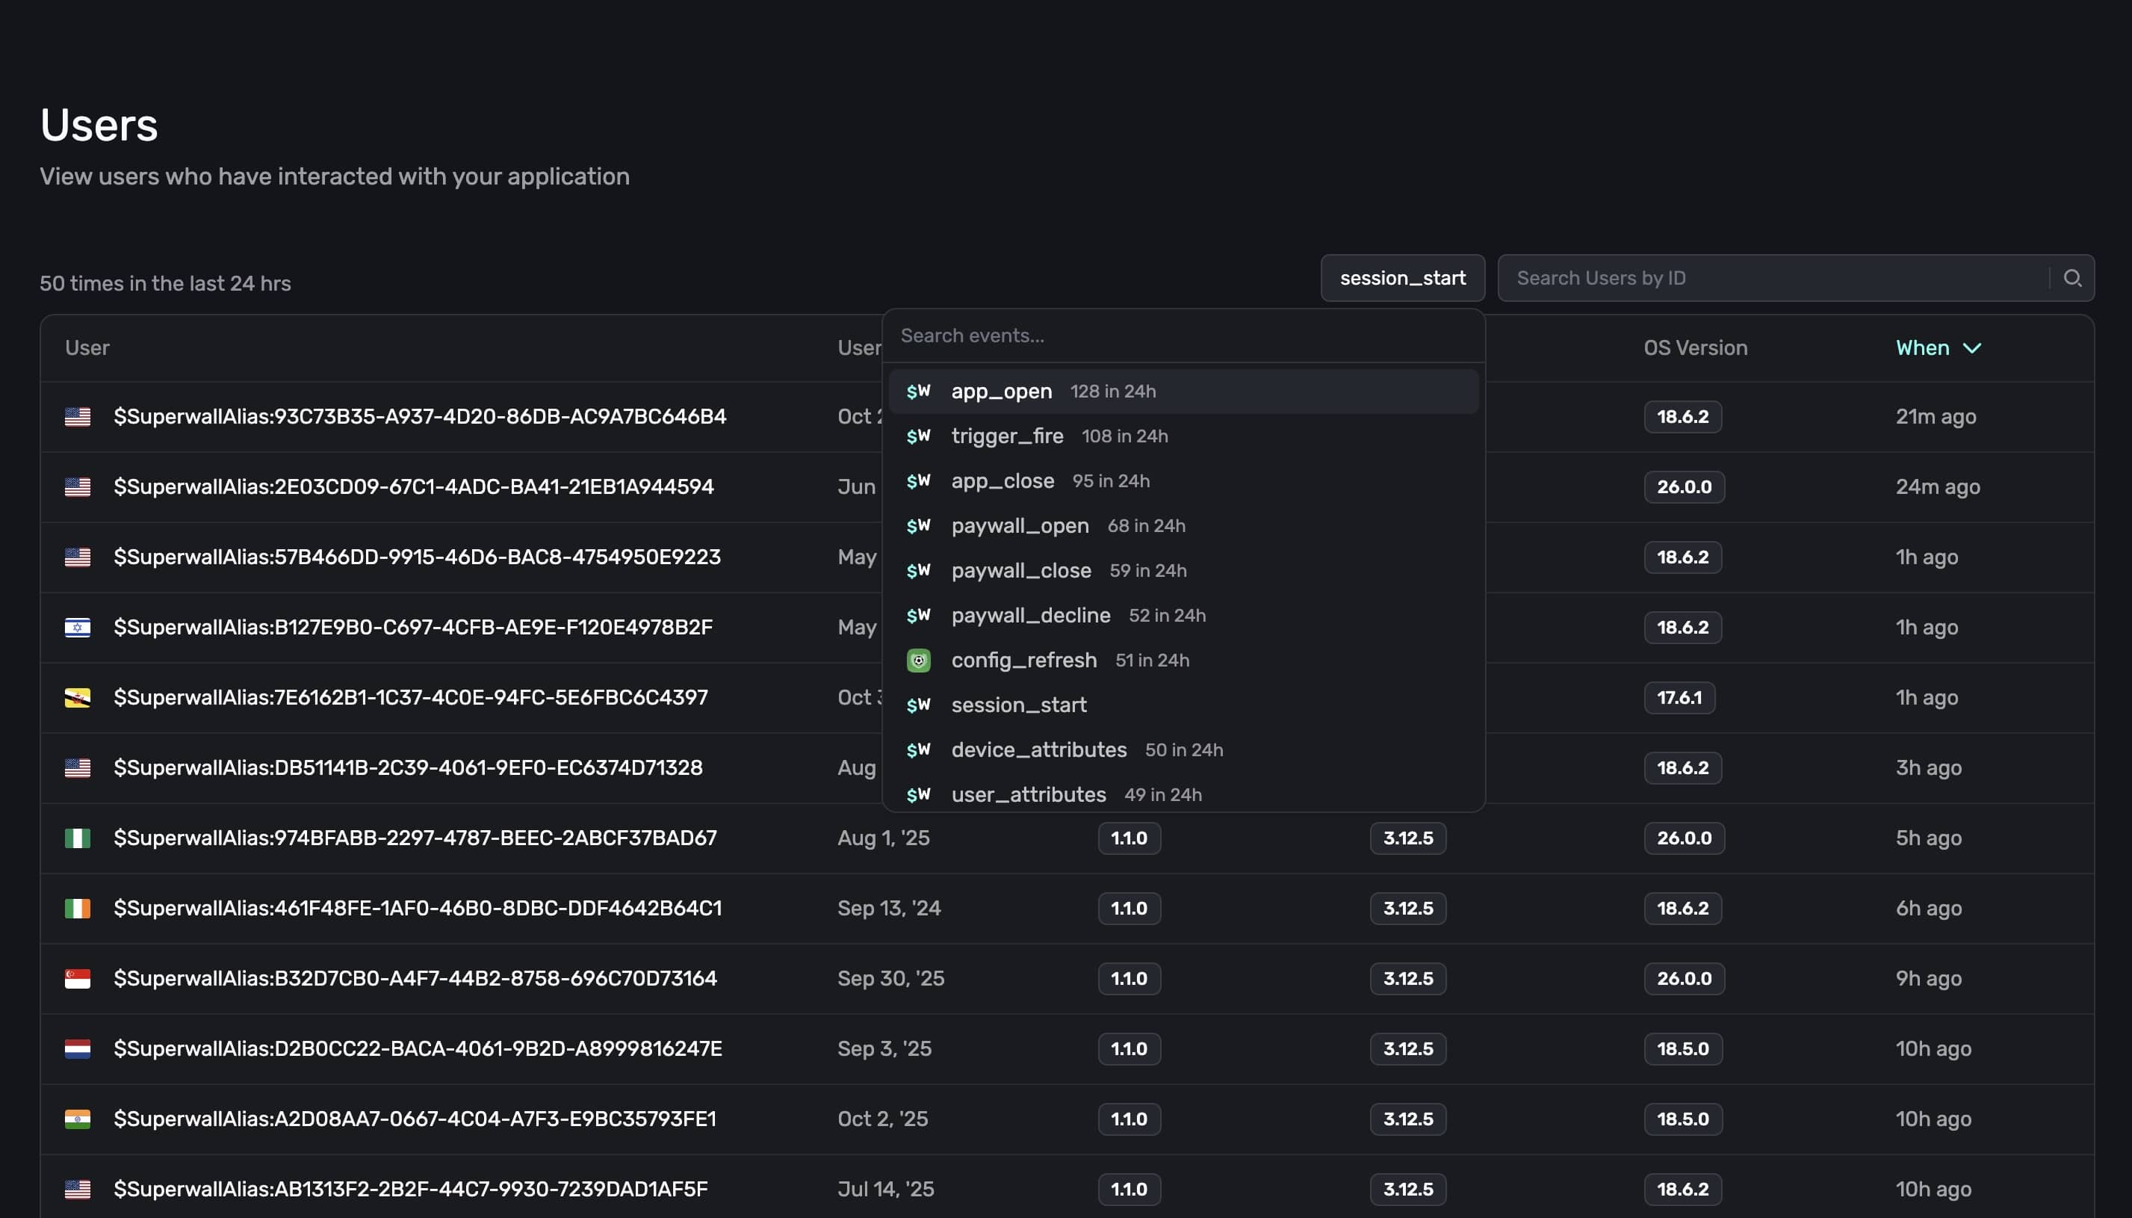Click the India flag icon in the users list
Image resolution: width=2132 pixels, height=1218 pixels.
pyautogui.click(x=78, y=1119)
